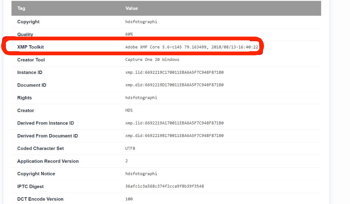Click the UTF8 character set value
Screen dimensions: 350x204
click(x=130, y=148)
